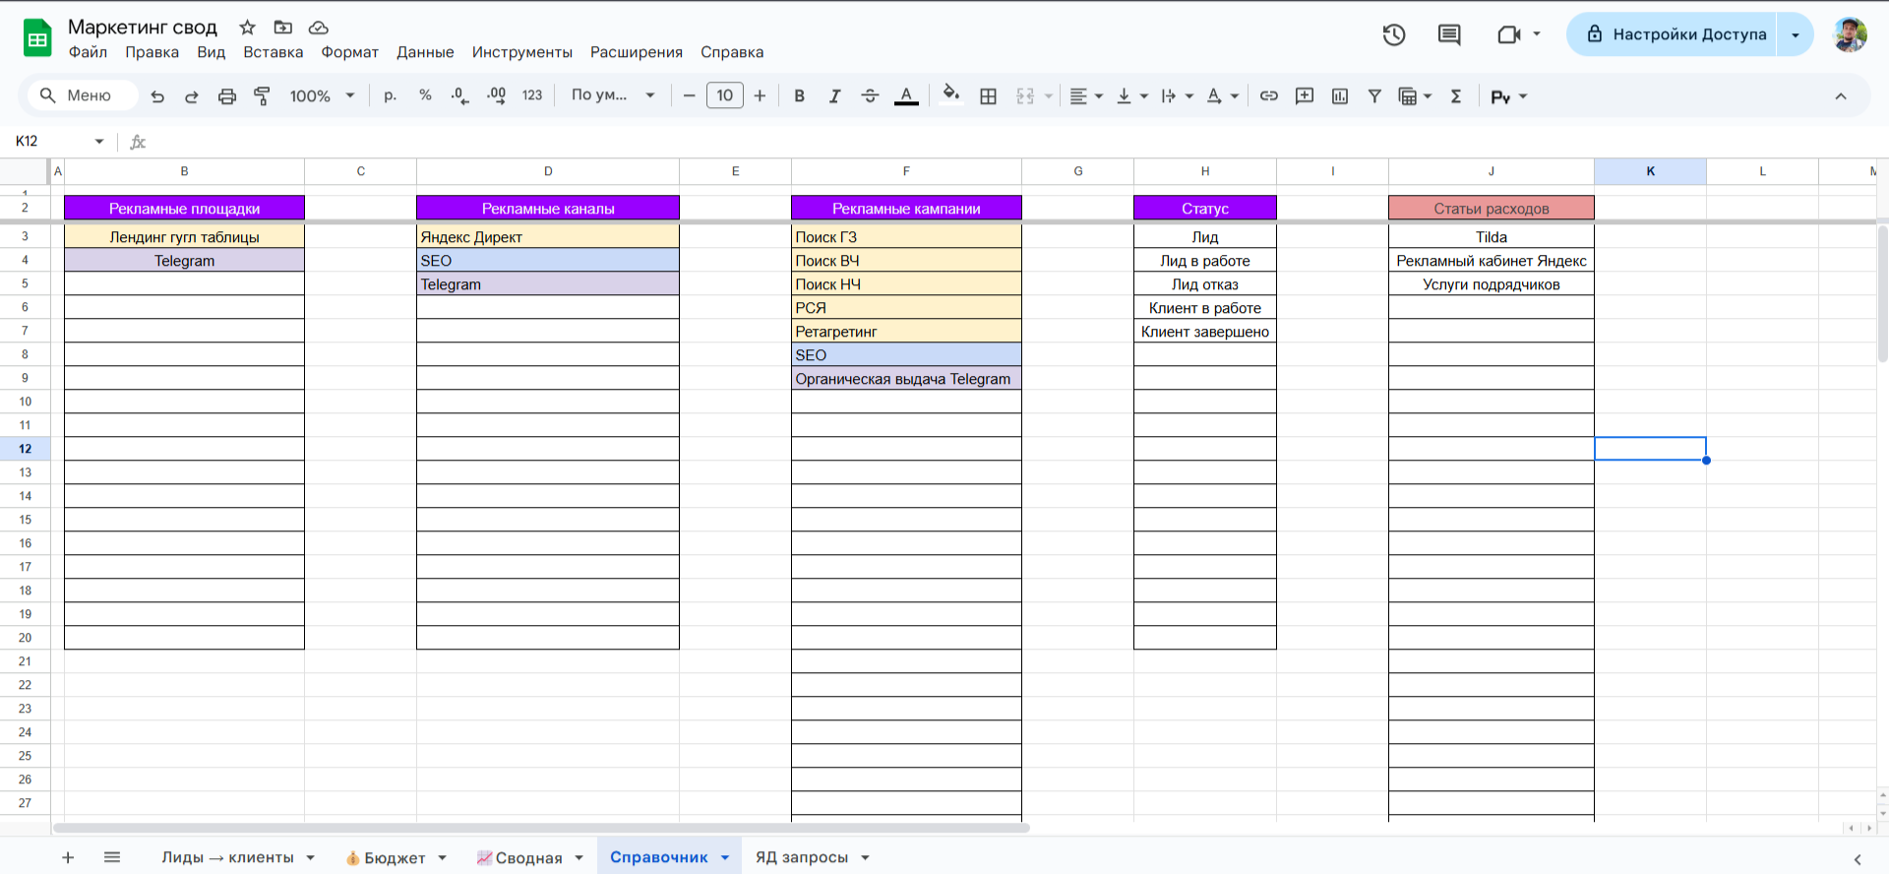Open the font family dropdown
The image size is (1889, 874).
coord(613,96)
